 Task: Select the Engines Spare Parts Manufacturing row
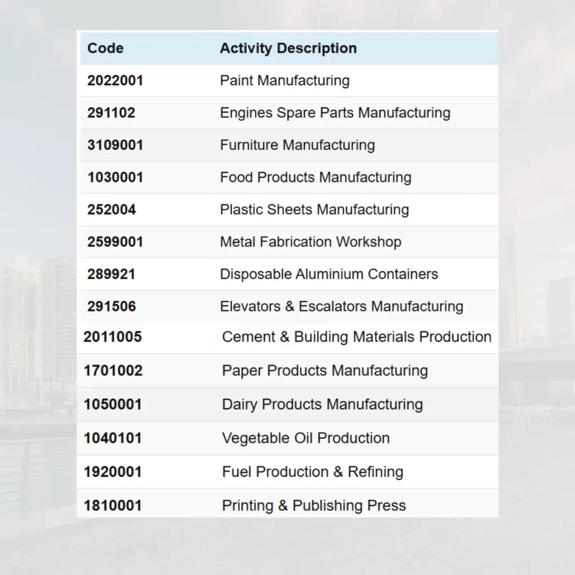click(x=335, y=113)
